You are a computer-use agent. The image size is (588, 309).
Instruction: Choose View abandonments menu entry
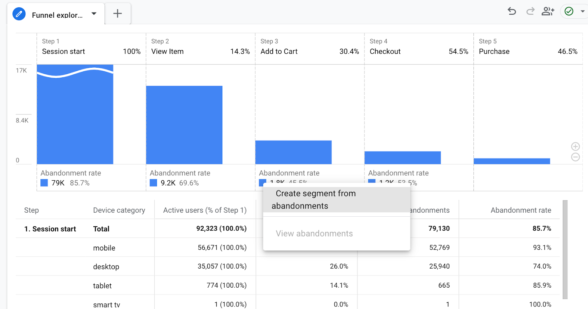314,234
